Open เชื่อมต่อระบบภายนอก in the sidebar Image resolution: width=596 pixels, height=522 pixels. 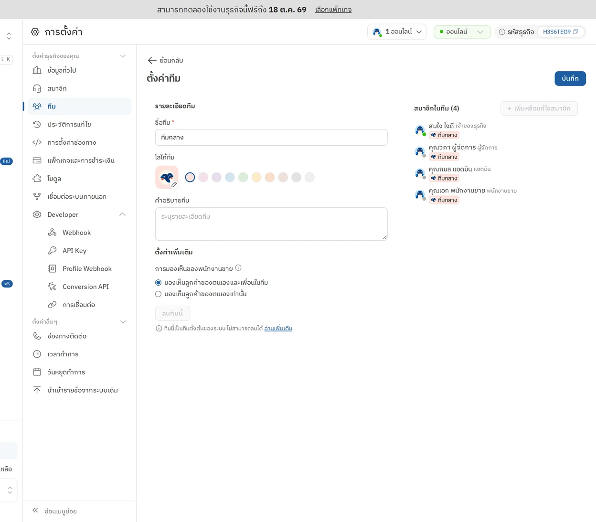(x=79, y=197)
